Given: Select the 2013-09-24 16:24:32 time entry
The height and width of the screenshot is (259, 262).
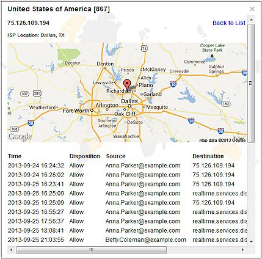Looking at the screenshot, I should pos(36,166).
